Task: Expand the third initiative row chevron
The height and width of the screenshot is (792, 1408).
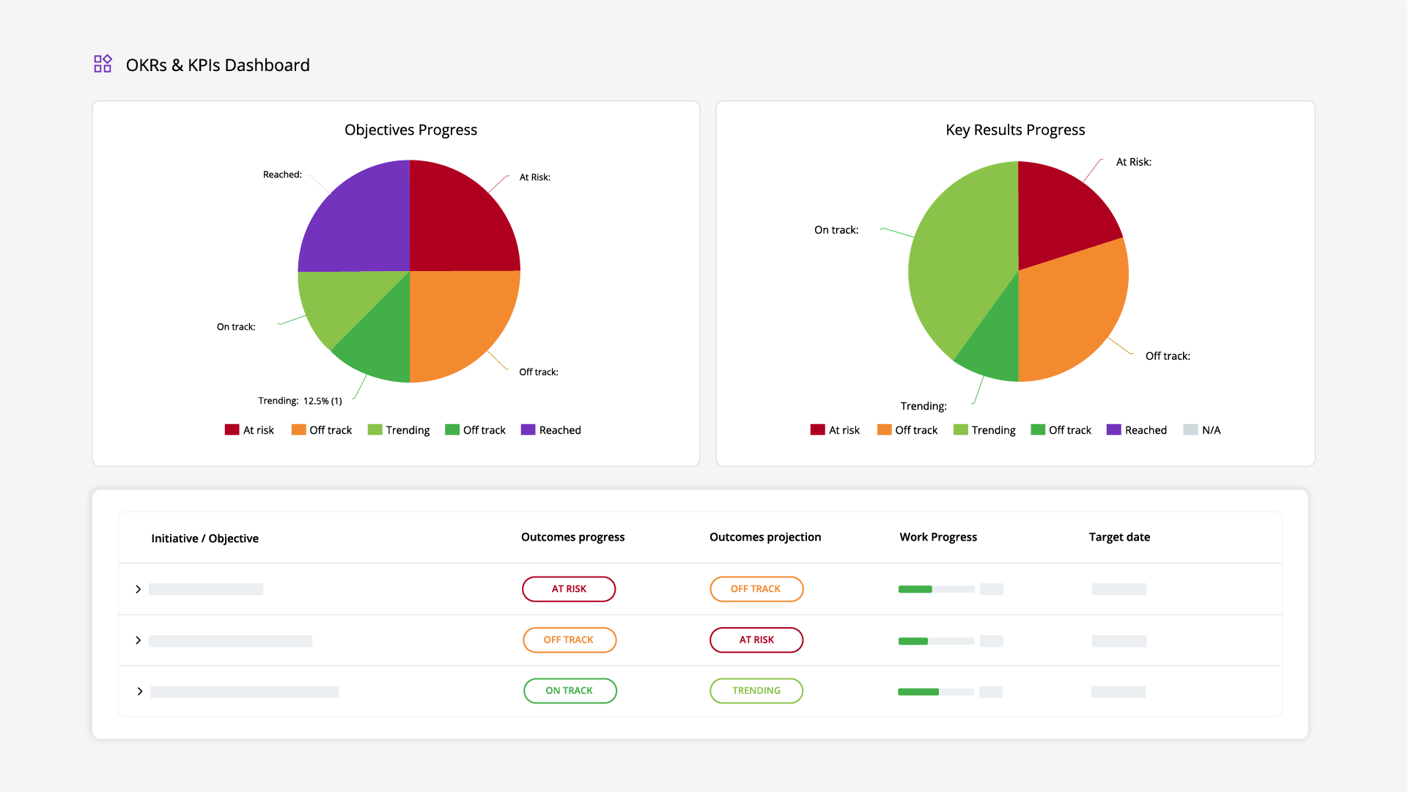Action: pos(139,692)
